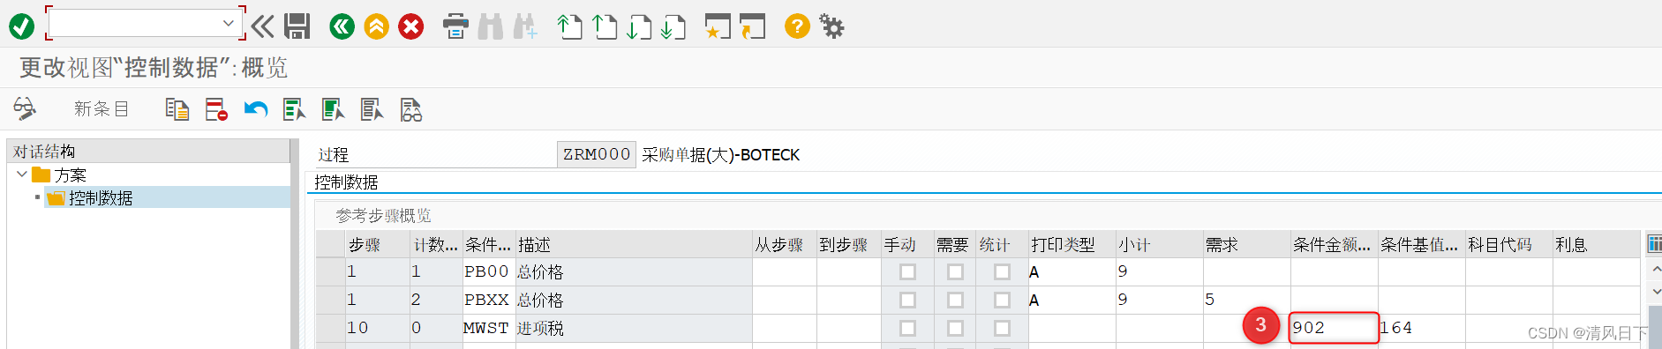Click the printer icon to print
The height and width of the screenshot is (349, 1662).
tap(455, 26)
